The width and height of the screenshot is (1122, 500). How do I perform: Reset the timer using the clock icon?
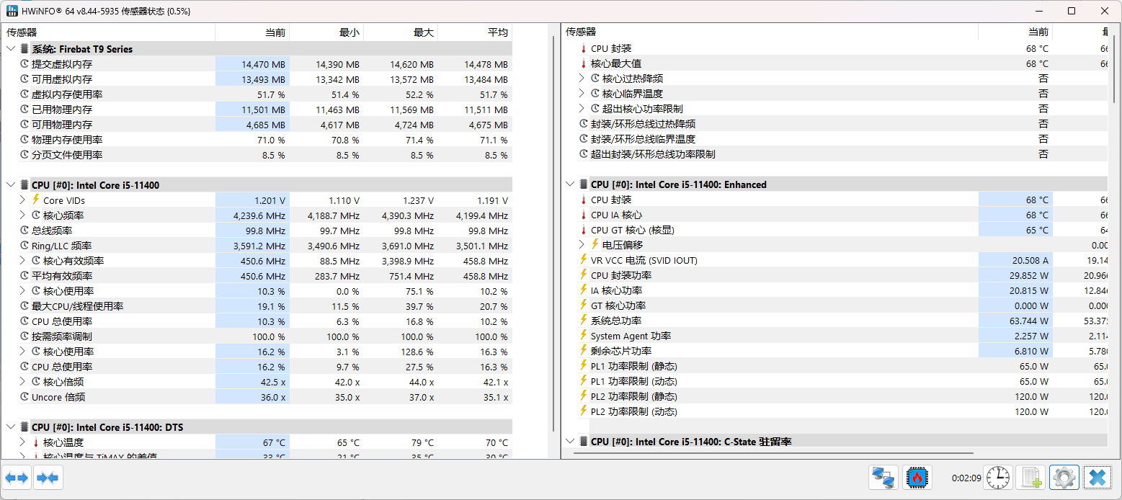click(998, 478)
